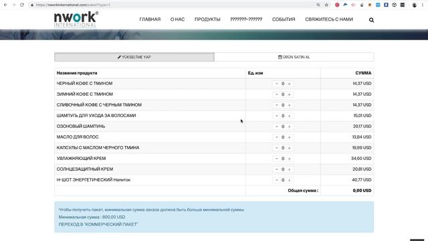Increase quantity of УВЛАЖНЯЮЩИЙ КРЕМ
Image resolution: width=428 pixels, height=241 pixels.
tap(290, 159)
